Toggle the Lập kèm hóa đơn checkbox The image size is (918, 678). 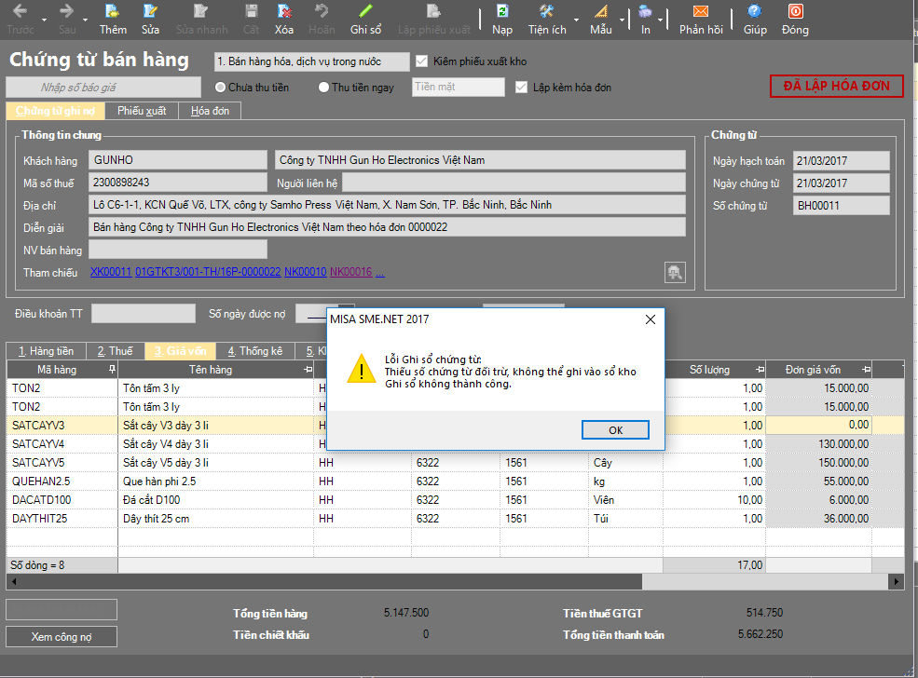522,88
